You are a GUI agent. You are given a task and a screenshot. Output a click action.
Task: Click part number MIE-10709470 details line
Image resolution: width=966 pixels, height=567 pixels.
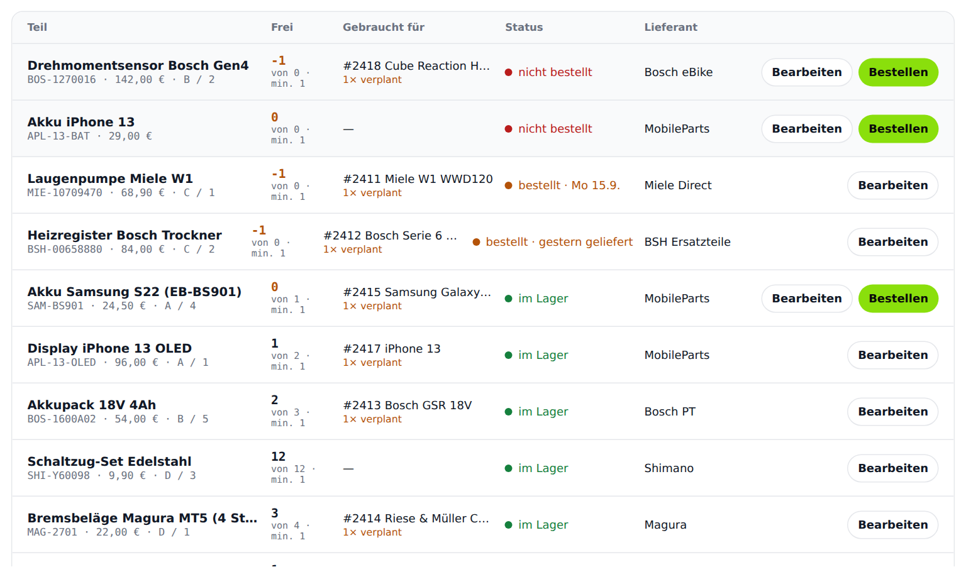click(121, 193)
